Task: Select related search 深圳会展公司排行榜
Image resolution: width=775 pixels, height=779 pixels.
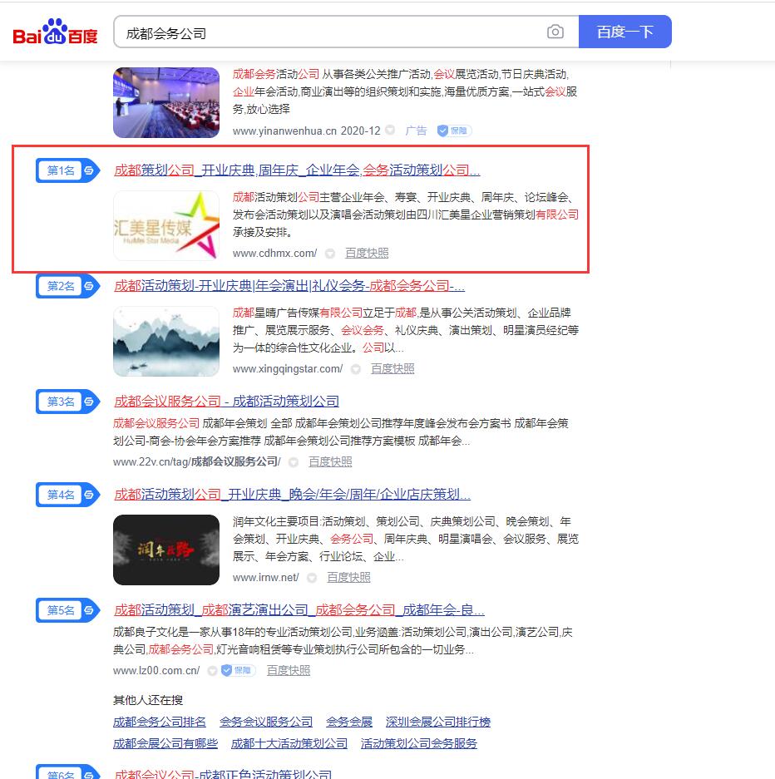Action: tap(438, 722)
